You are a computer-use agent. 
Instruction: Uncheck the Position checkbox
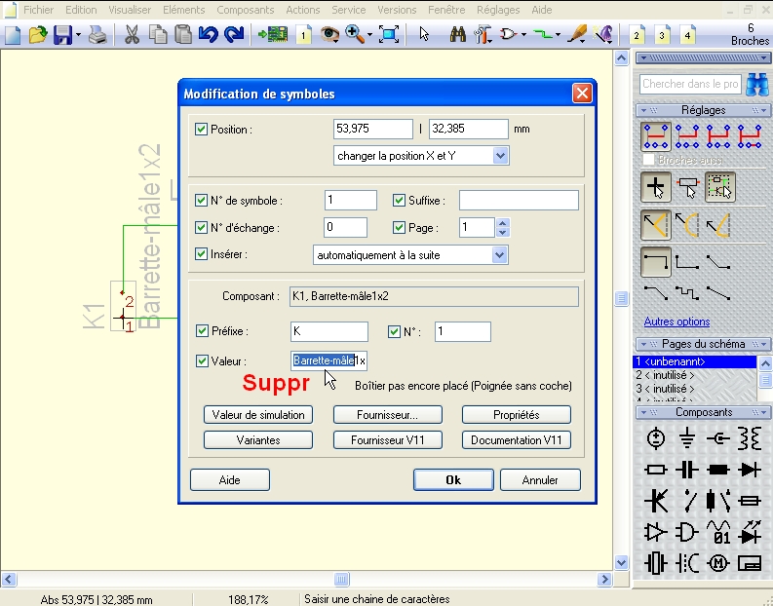point(202,129)
